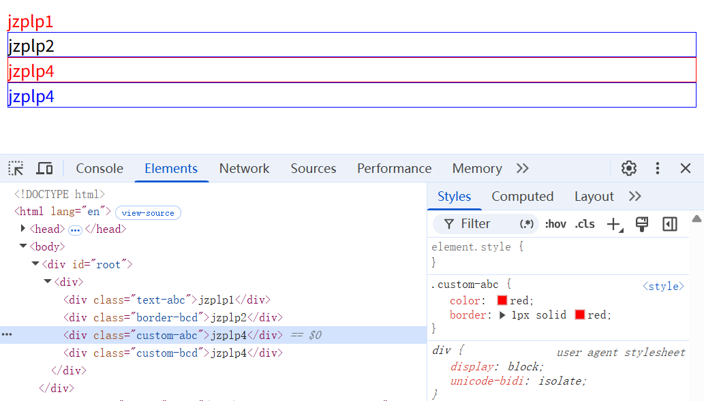Open the color red swatch picker
The height and width of the screenshot is (401, 704).
pos(502,300)
